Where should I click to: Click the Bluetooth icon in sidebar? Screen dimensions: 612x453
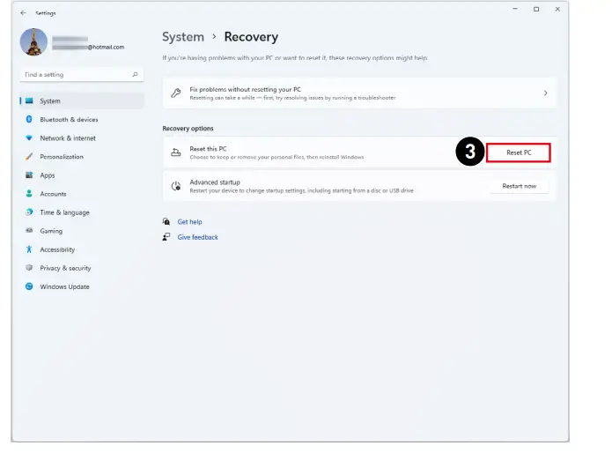point(29,119)
